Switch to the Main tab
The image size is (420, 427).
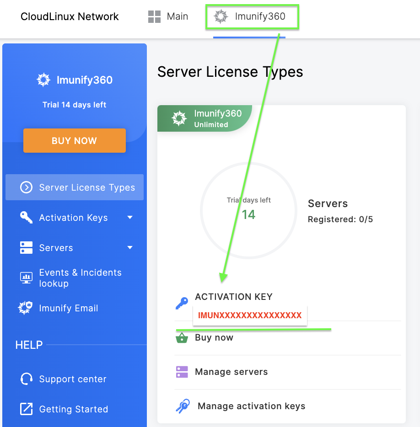coord(168,16)
